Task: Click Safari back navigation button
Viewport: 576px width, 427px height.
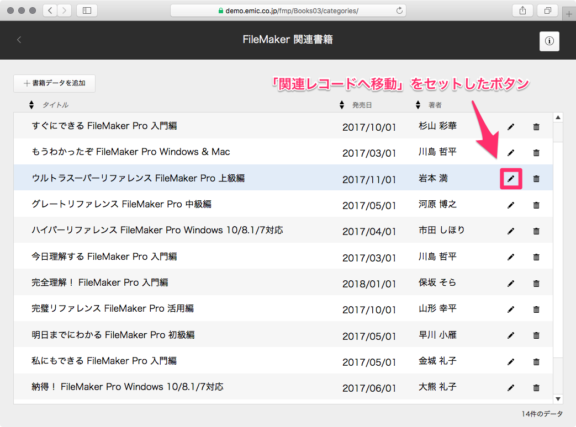Action: [50, 10]
